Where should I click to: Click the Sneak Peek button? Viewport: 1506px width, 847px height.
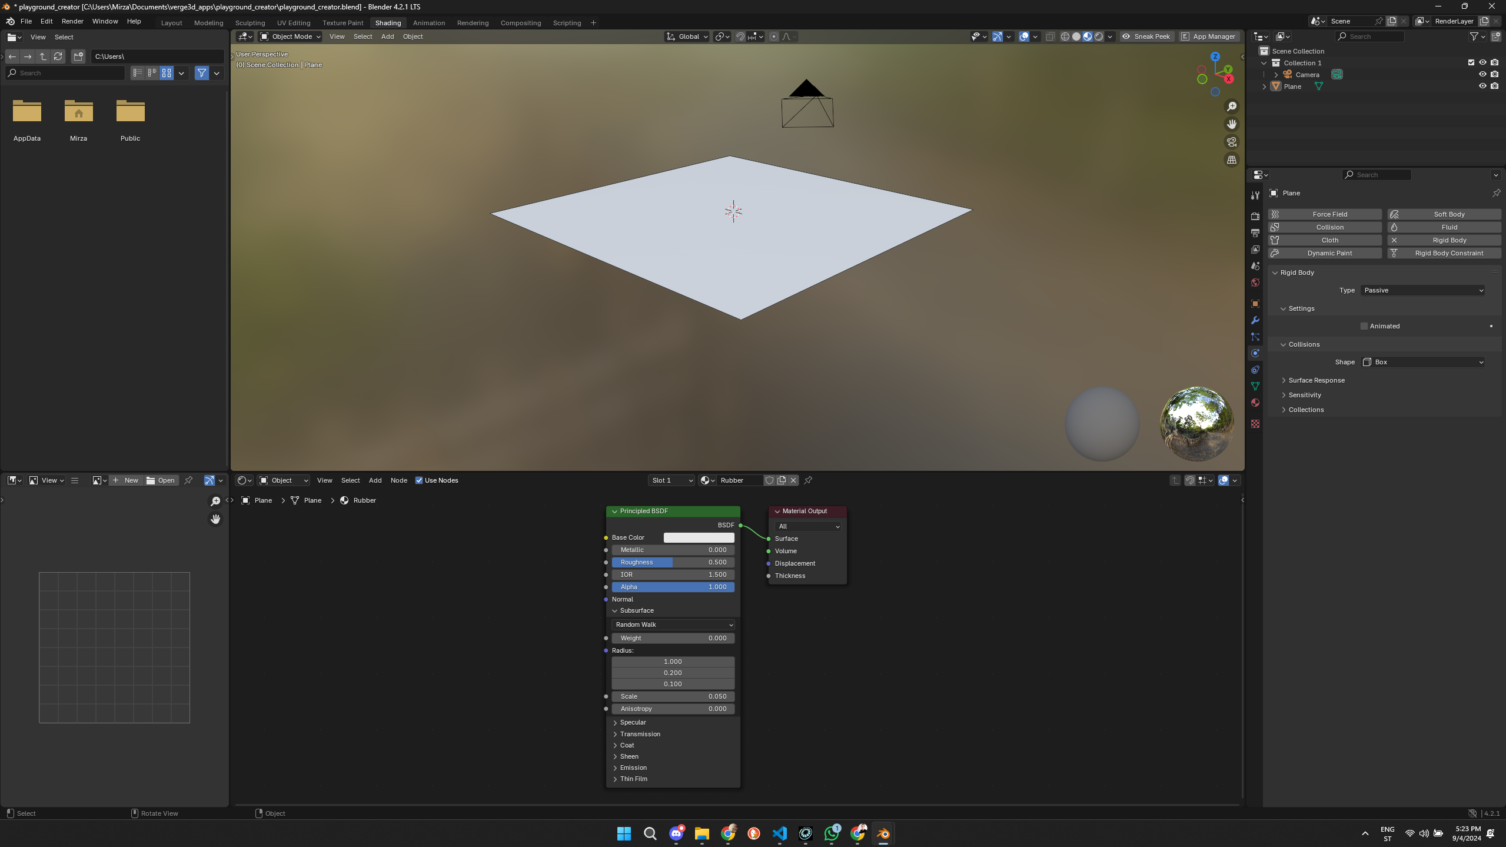click(1147, 36)
